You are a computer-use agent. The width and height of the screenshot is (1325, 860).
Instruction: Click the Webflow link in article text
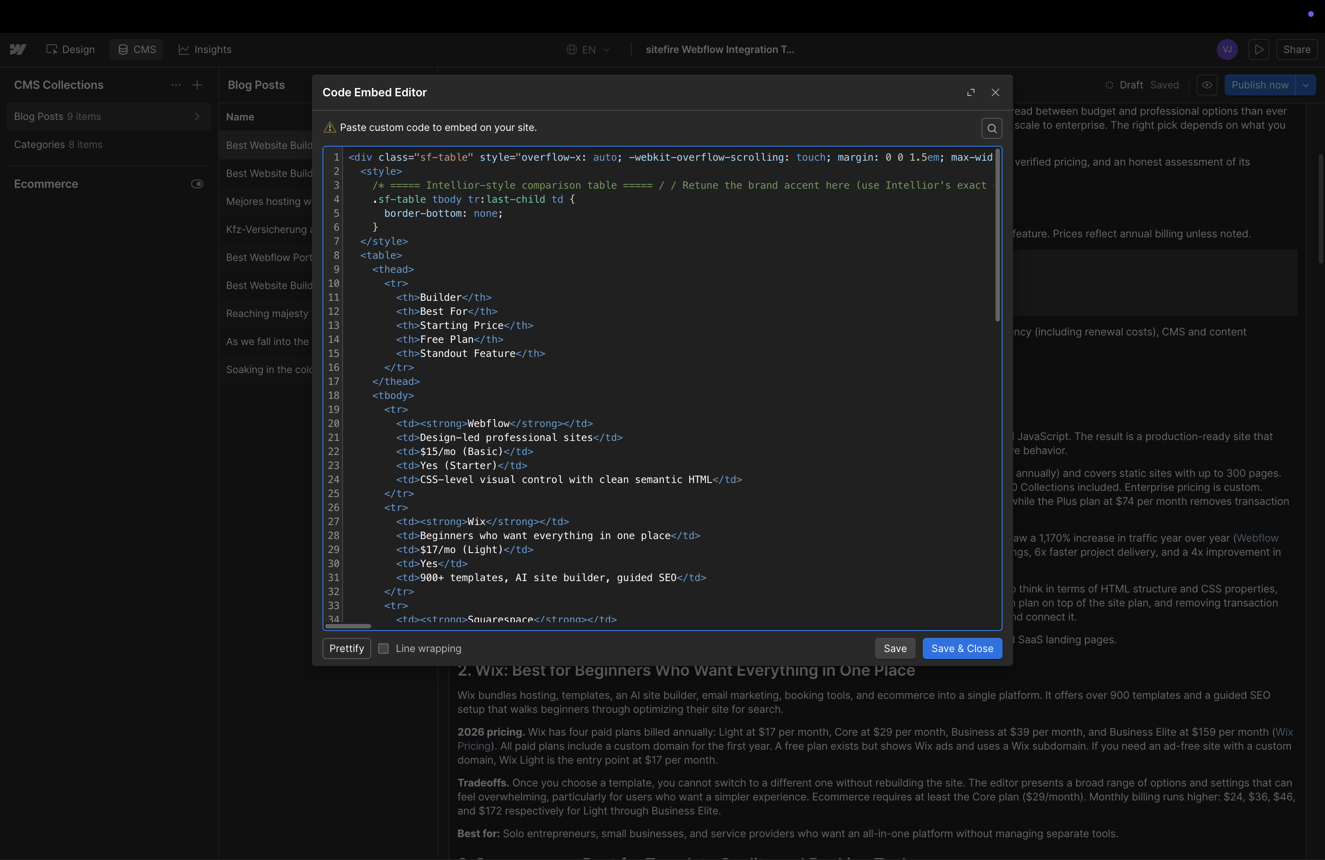pos(1257,538)
